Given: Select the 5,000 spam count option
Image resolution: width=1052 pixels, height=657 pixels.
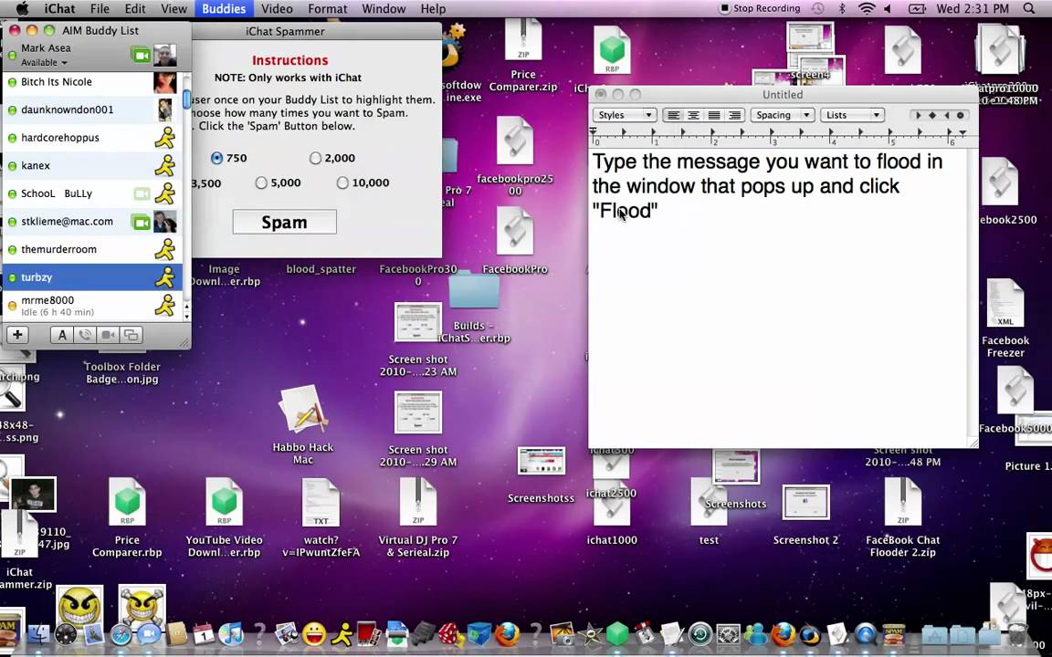Looking at the screenshot, I should pyautogui.click(x=261, y=183).
